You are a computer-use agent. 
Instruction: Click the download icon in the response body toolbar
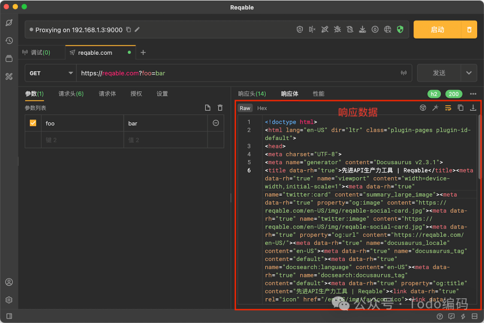[473, 108]
